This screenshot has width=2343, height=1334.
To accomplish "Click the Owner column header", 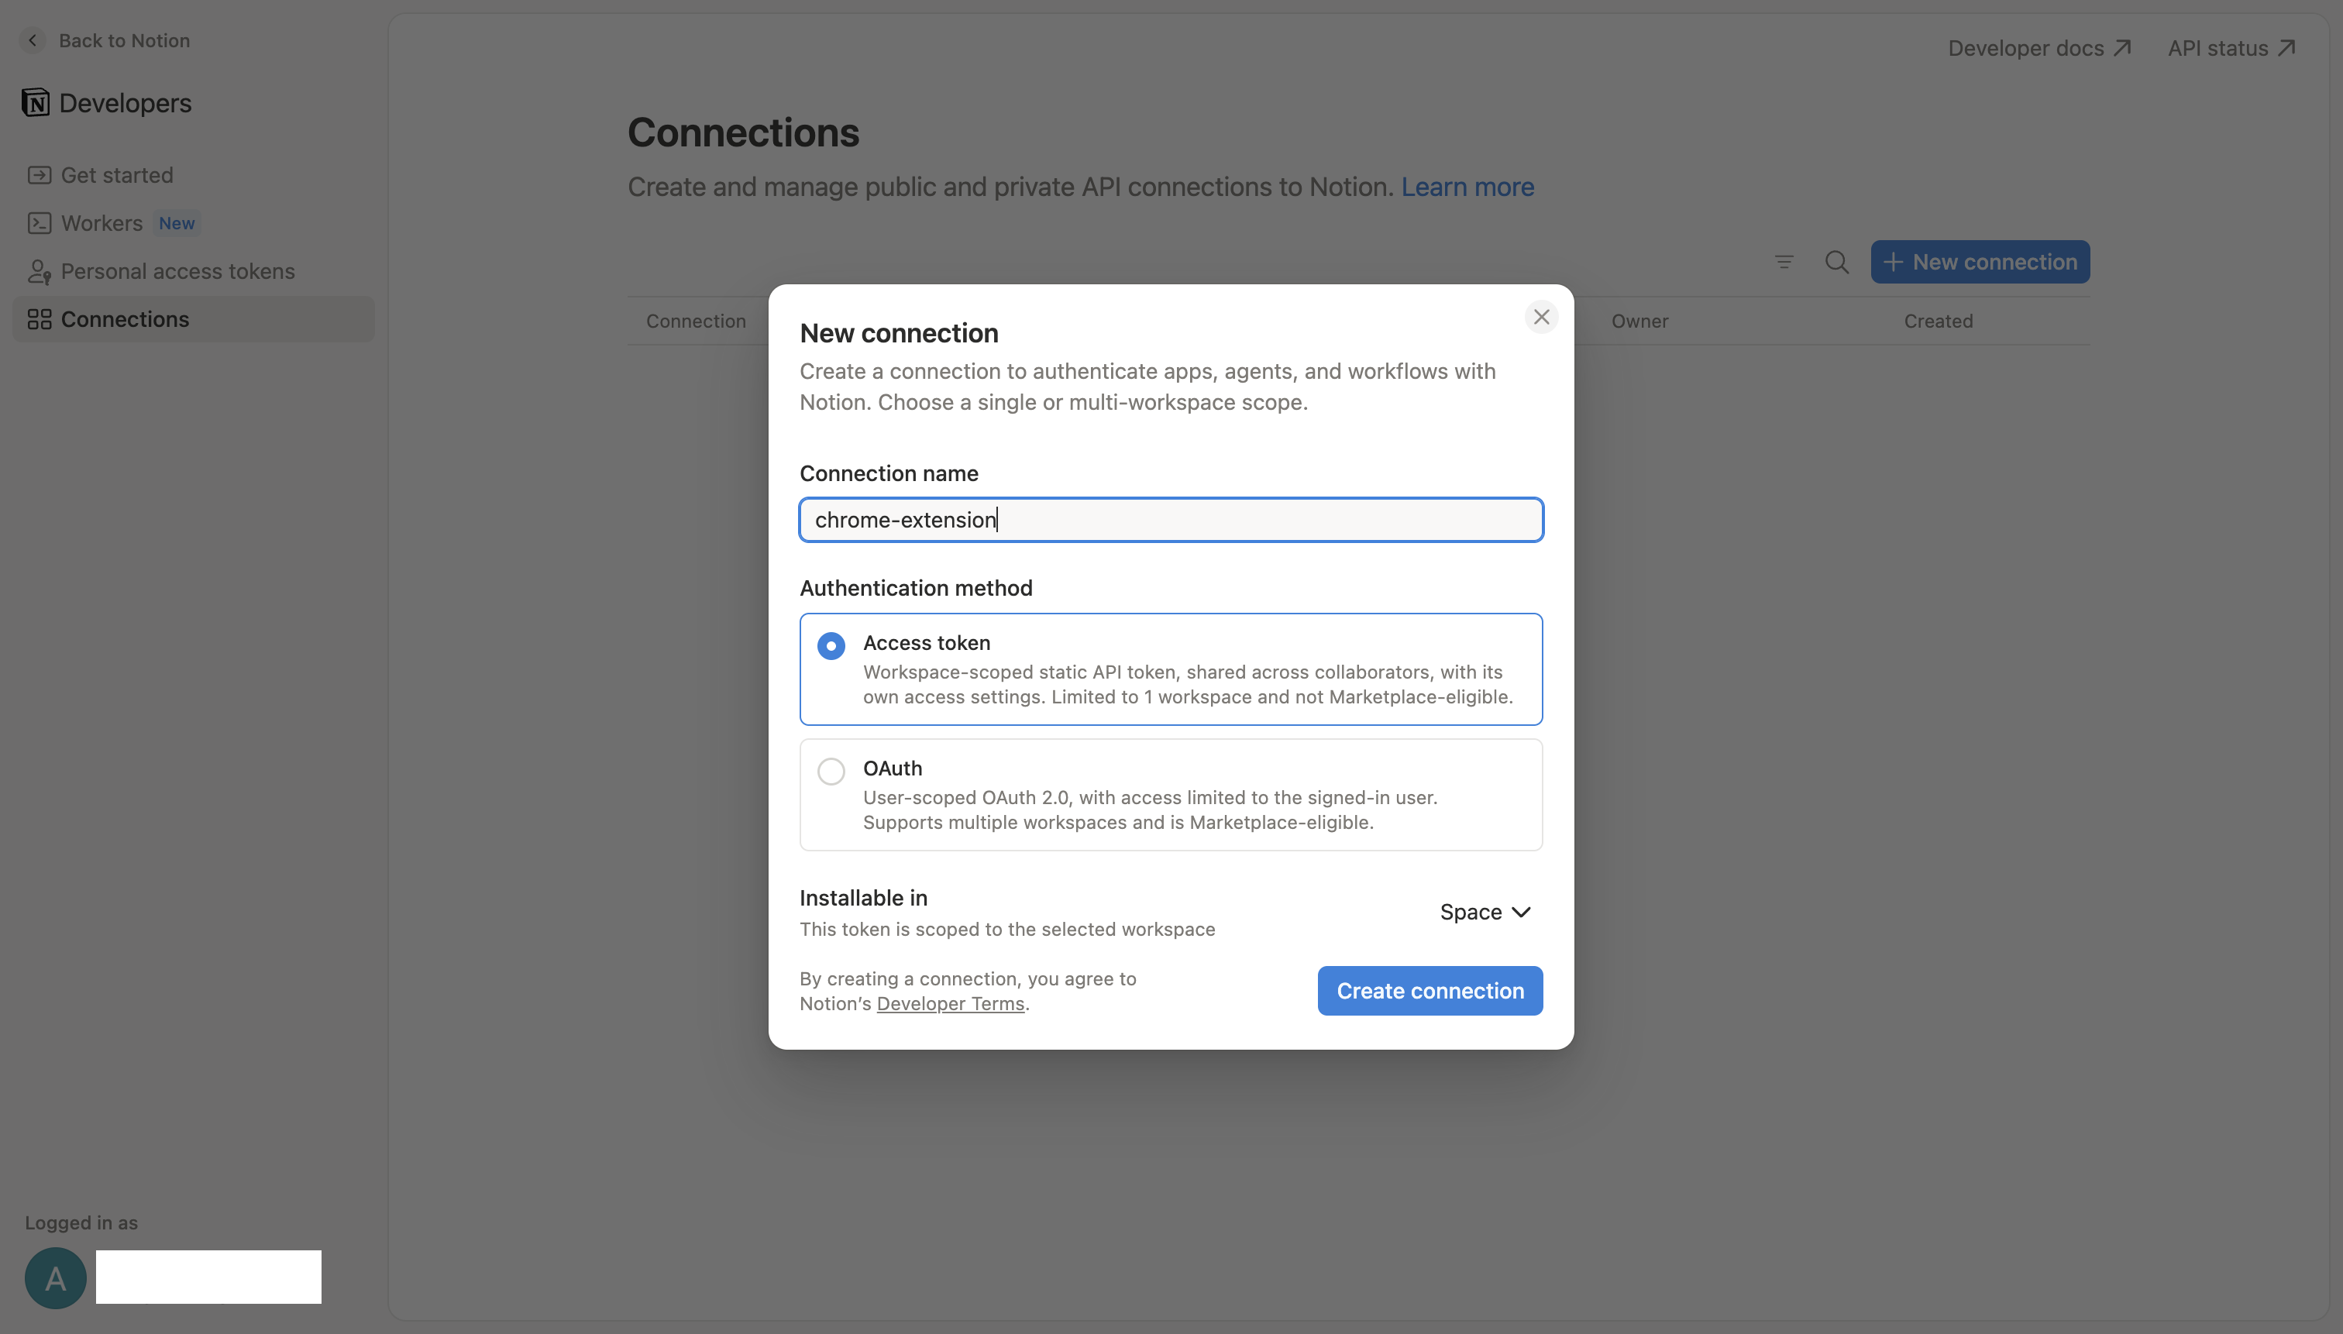I will click(x=1640, y=321).
